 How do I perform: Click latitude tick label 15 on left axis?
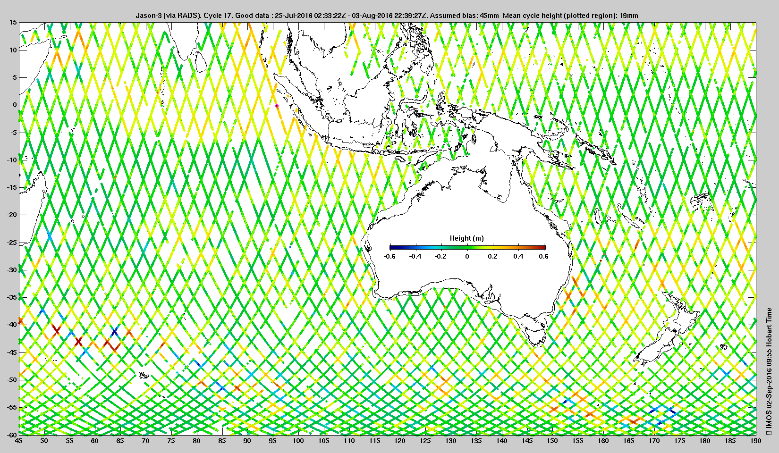[x=13, y=22]
